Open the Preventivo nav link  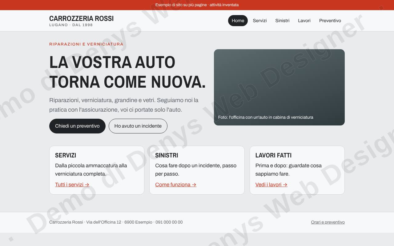[330, 21]
